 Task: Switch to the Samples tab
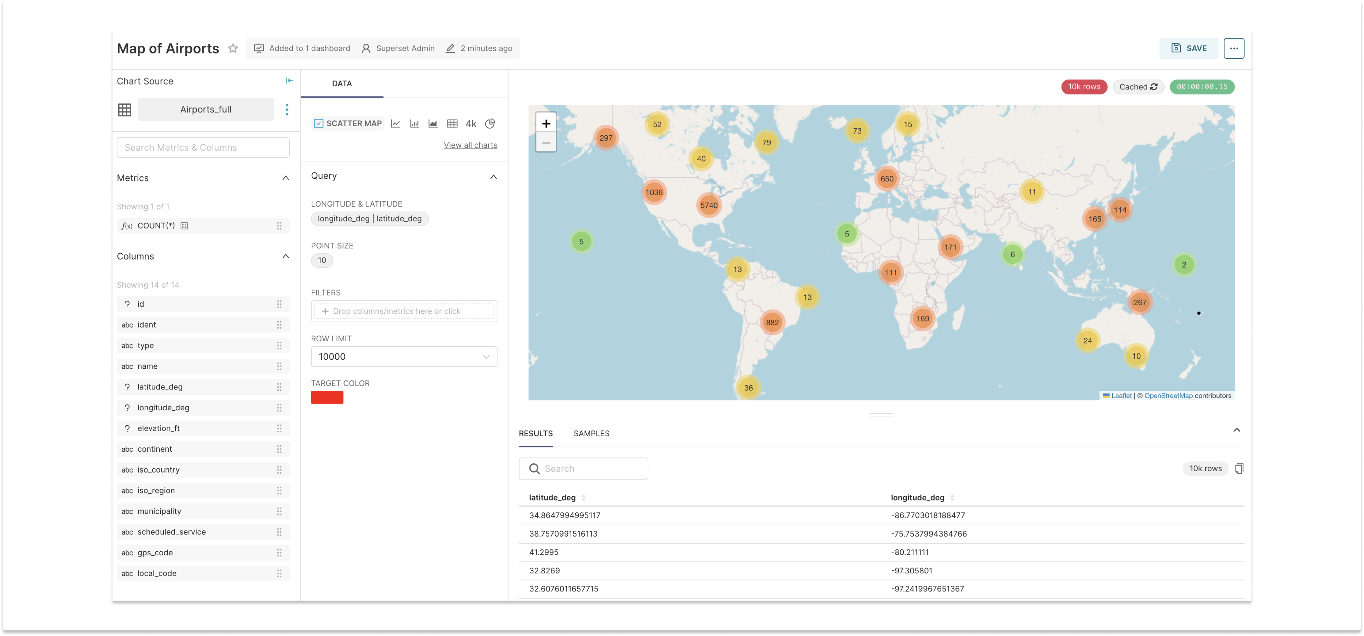coord(591,433)
